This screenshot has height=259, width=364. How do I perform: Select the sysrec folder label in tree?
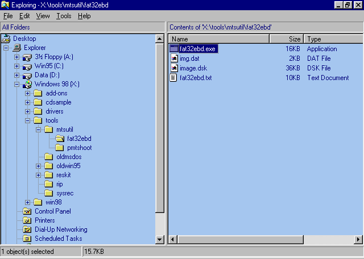[x=65, y=193]
